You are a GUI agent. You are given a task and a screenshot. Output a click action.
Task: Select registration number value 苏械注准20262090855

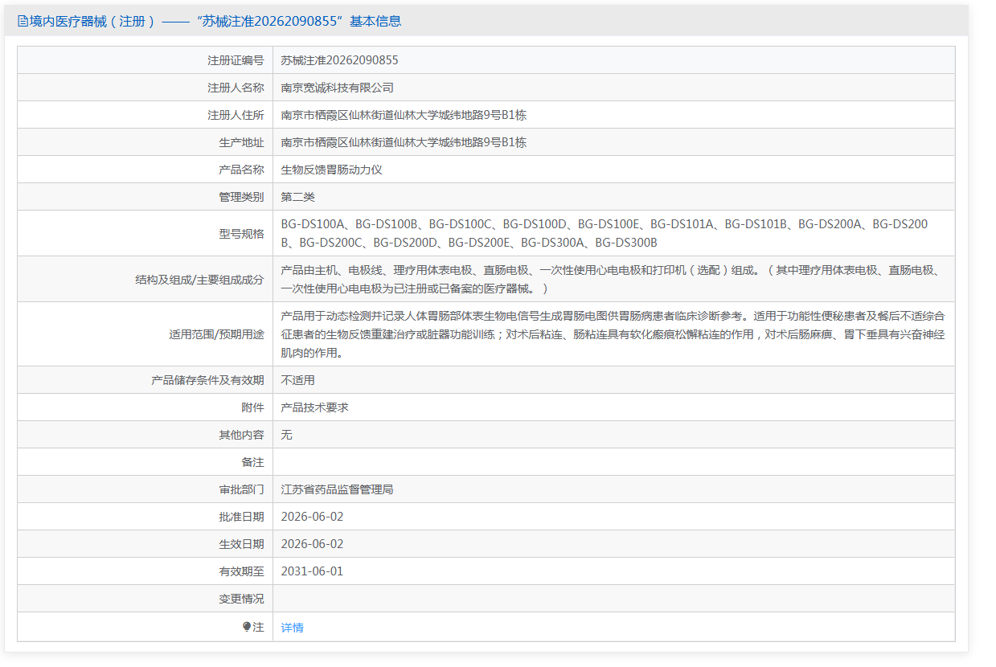[x=340, y=60]
